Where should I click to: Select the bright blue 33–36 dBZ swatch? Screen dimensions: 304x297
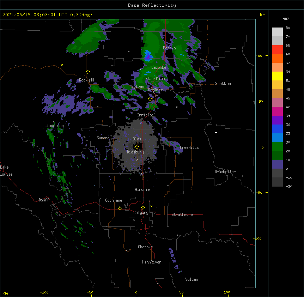pyautogui.click(x=277, y=129)
